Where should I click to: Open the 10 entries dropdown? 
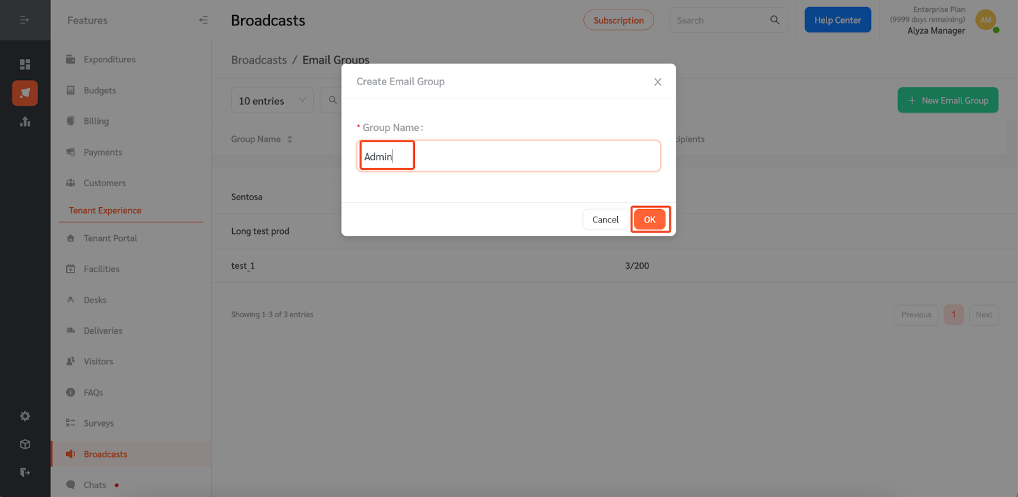(x=272, y=100)
